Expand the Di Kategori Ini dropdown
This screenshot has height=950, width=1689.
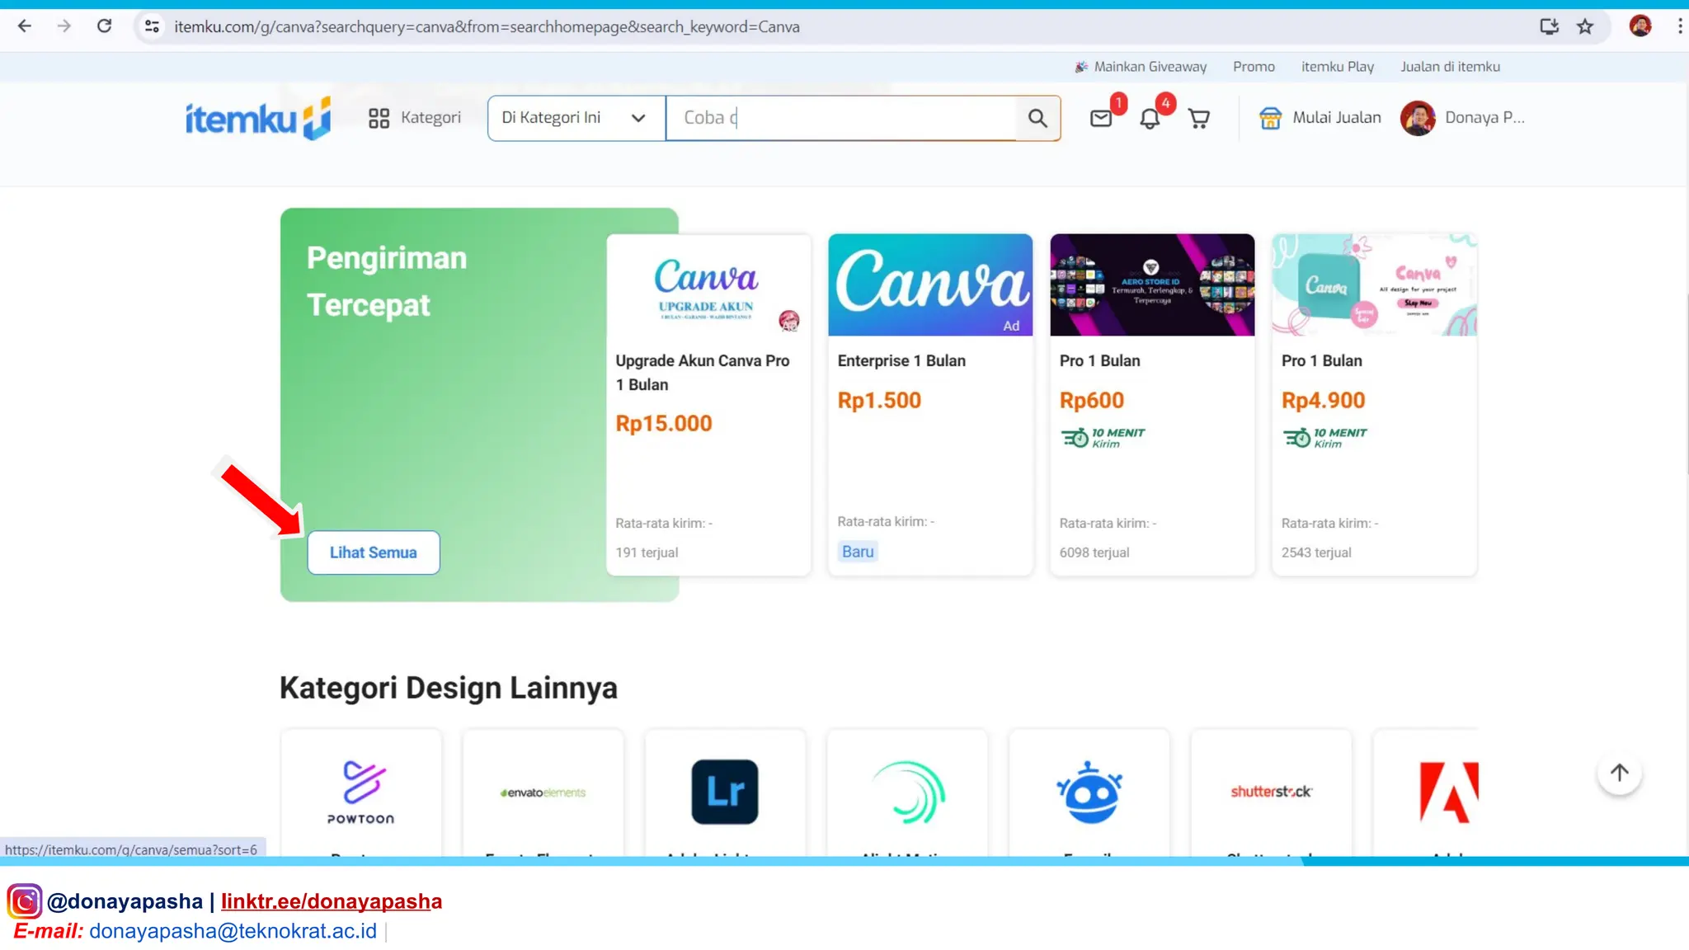(x=576, y=118)
